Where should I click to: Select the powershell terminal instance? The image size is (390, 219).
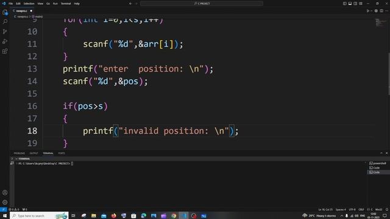coord(378,164)
